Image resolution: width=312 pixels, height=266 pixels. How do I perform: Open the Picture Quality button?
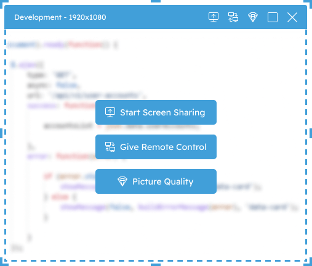pos(156,181)
